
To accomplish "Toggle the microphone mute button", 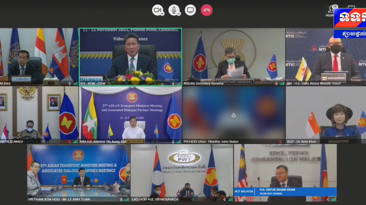I will [174, 10].
